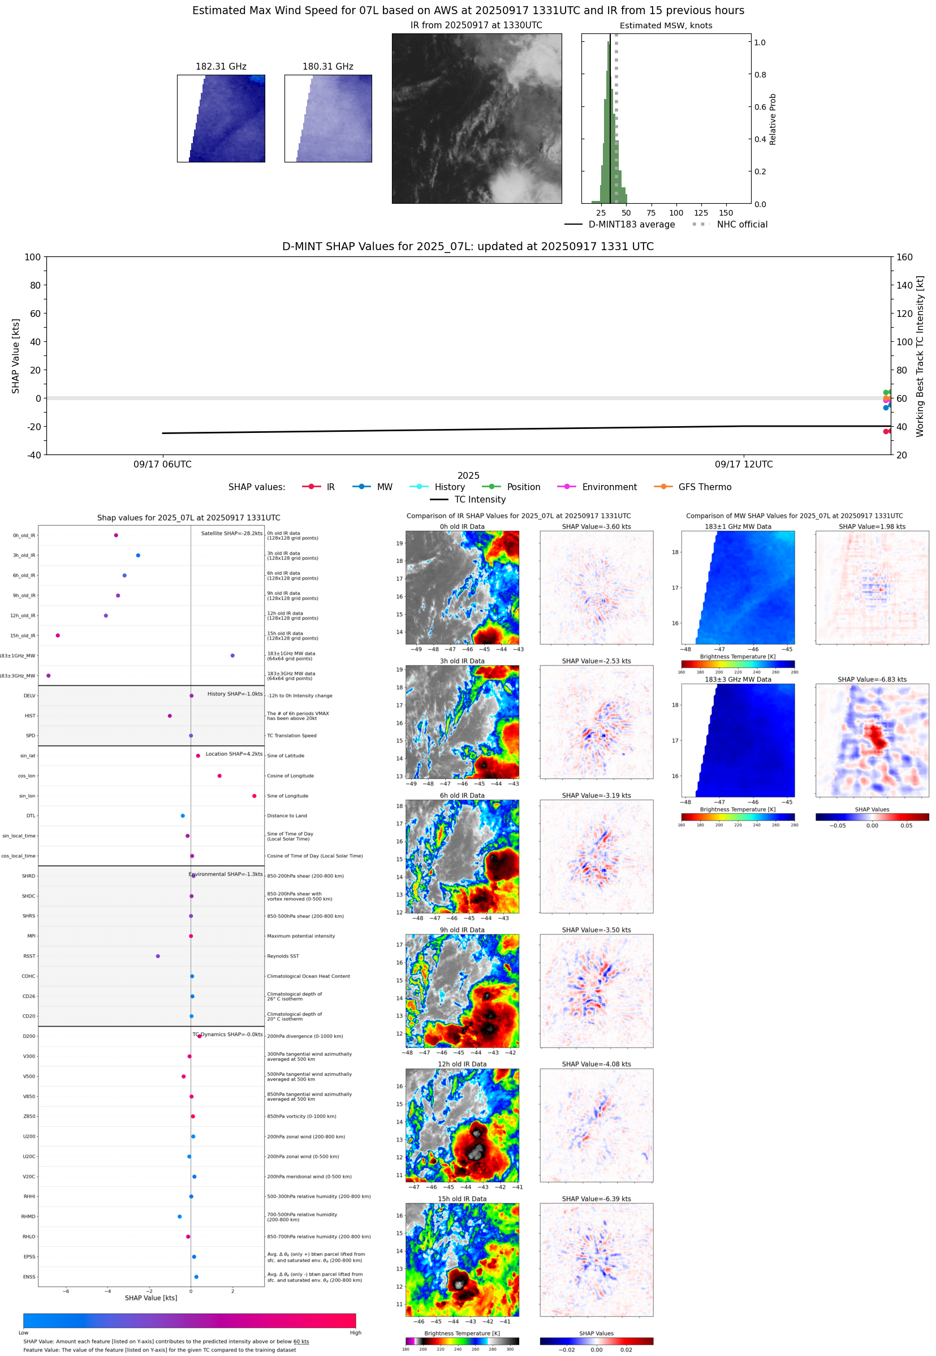The image size is (936, 1356).
Task: Click the SHAP dot in the sin_lon row
Action: [254, 796]
